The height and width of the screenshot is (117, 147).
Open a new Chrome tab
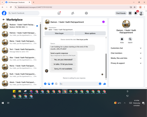pyautogui.click(x=34, y=2)
